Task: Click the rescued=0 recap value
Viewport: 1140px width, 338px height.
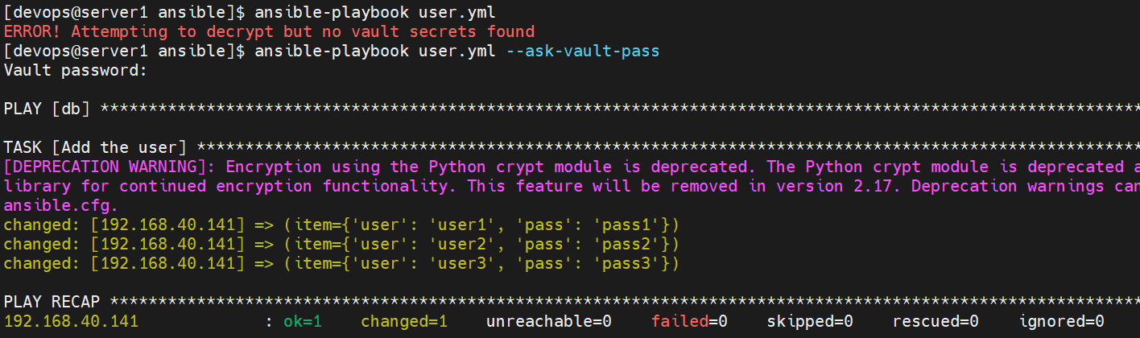Action: click(x=936, y=322)
